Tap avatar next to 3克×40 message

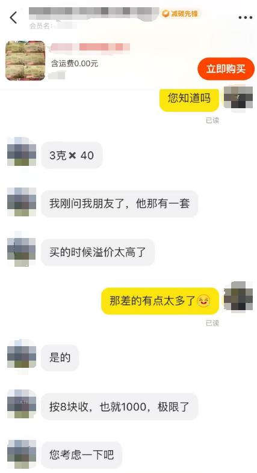[x=22, y=151]
